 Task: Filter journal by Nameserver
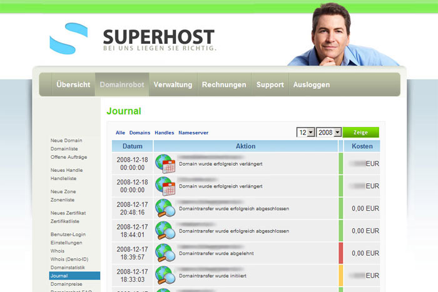[x=193, y=133]
